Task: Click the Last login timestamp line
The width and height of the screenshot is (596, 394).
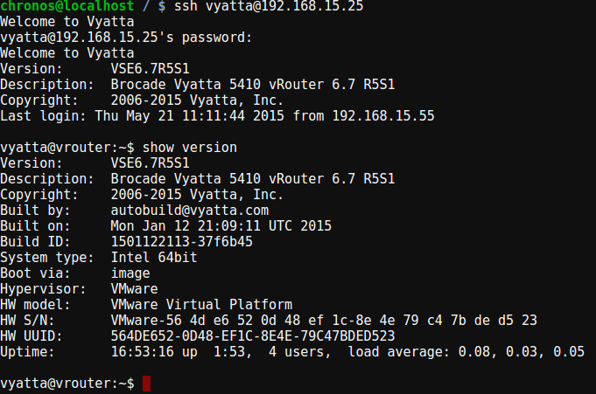Action: click(x=217, y=115)
